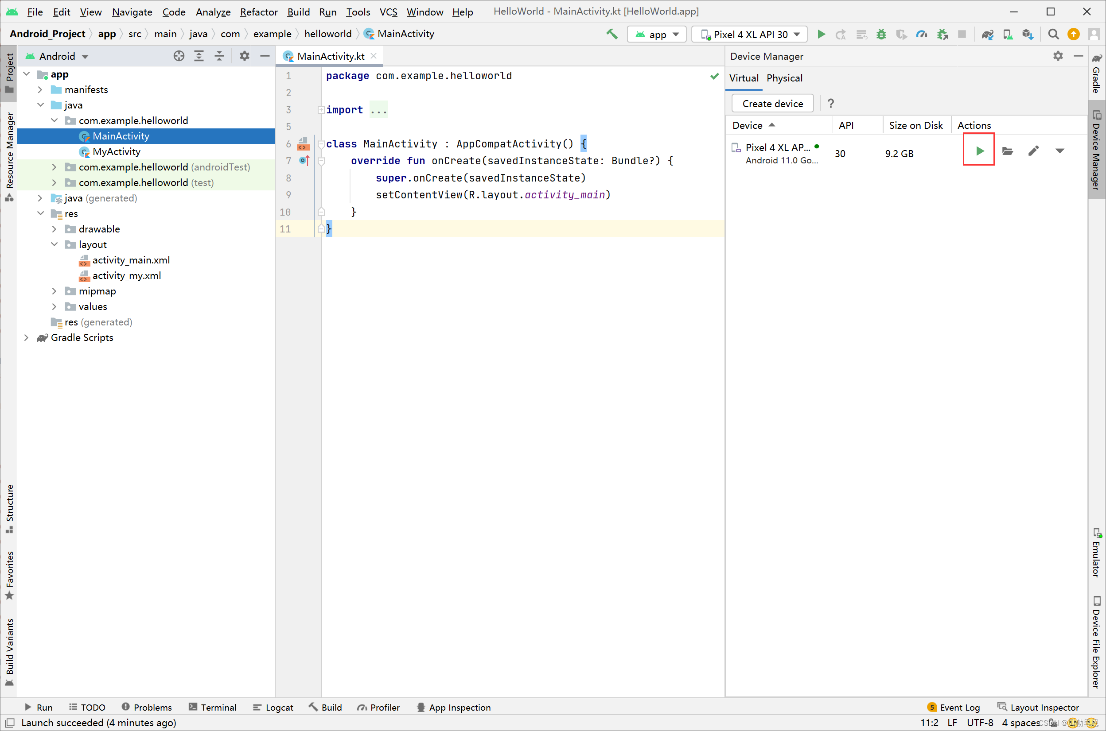
Task: Launch the Pixel 4 XL virtual device
Action: click(x=979, y=150)
